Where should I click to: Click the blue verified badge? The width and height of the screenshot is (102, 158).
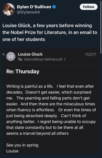point(54,7)
